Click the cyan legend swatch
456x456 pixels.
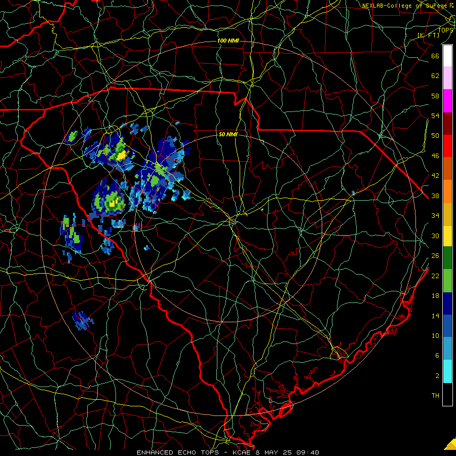447,371
